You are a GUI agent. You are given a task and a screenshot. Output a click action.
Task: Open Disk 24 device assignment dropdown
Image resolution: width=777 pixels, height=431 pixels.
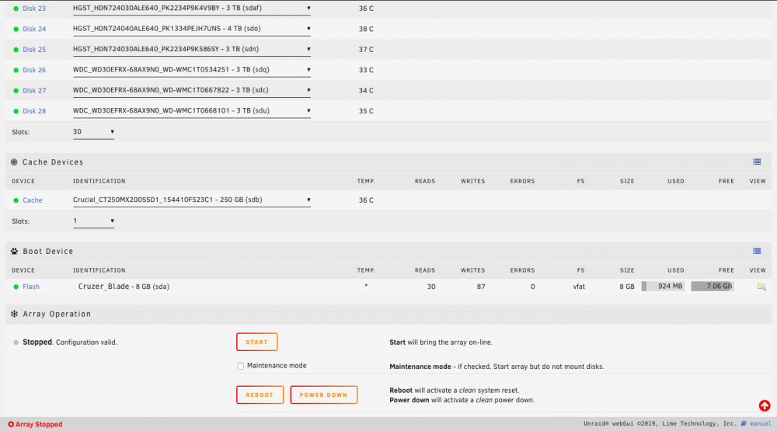(192, 29)
